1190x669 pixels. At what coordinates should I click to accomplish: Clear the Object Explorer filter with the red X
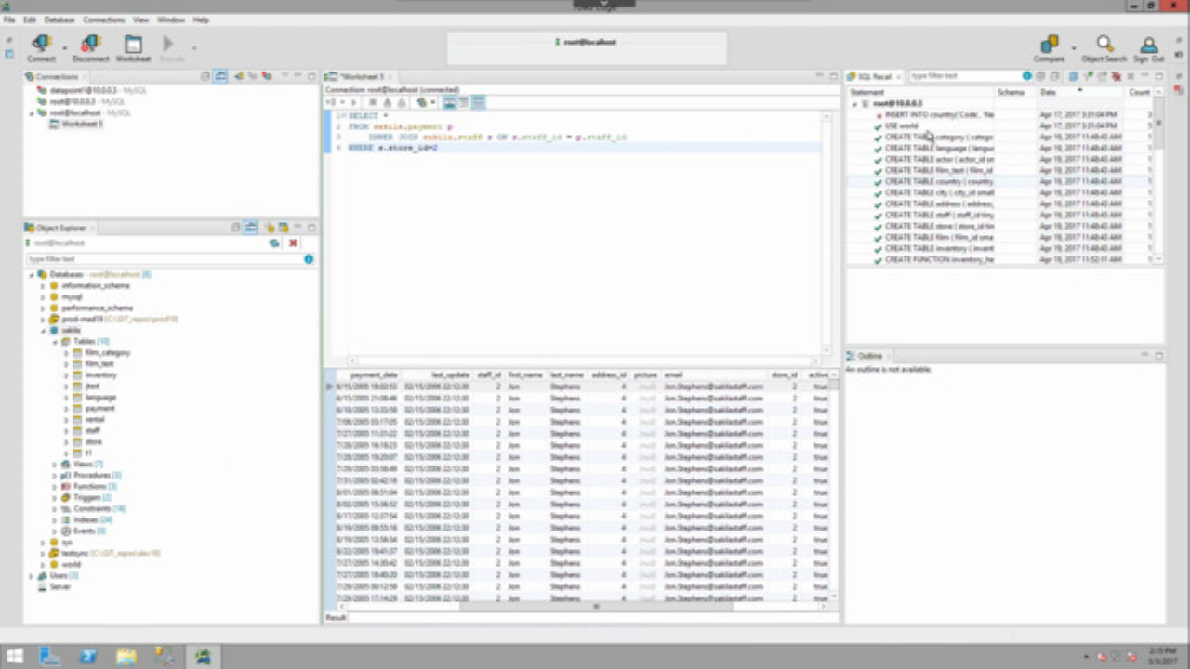tap(293, 243)
